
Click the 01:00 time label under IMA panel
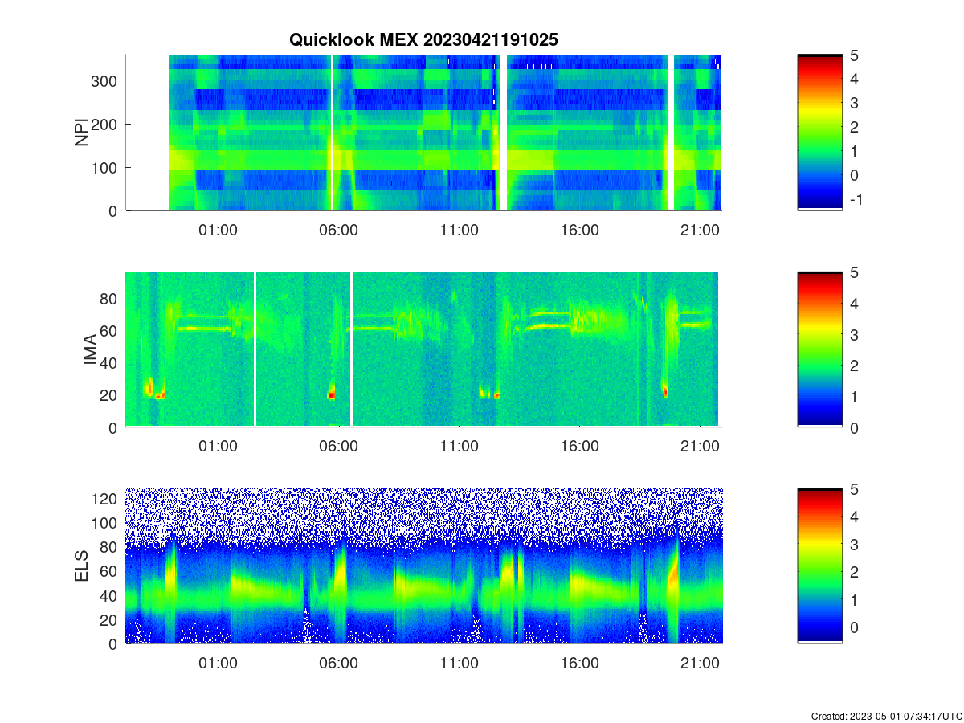[218, 447]
